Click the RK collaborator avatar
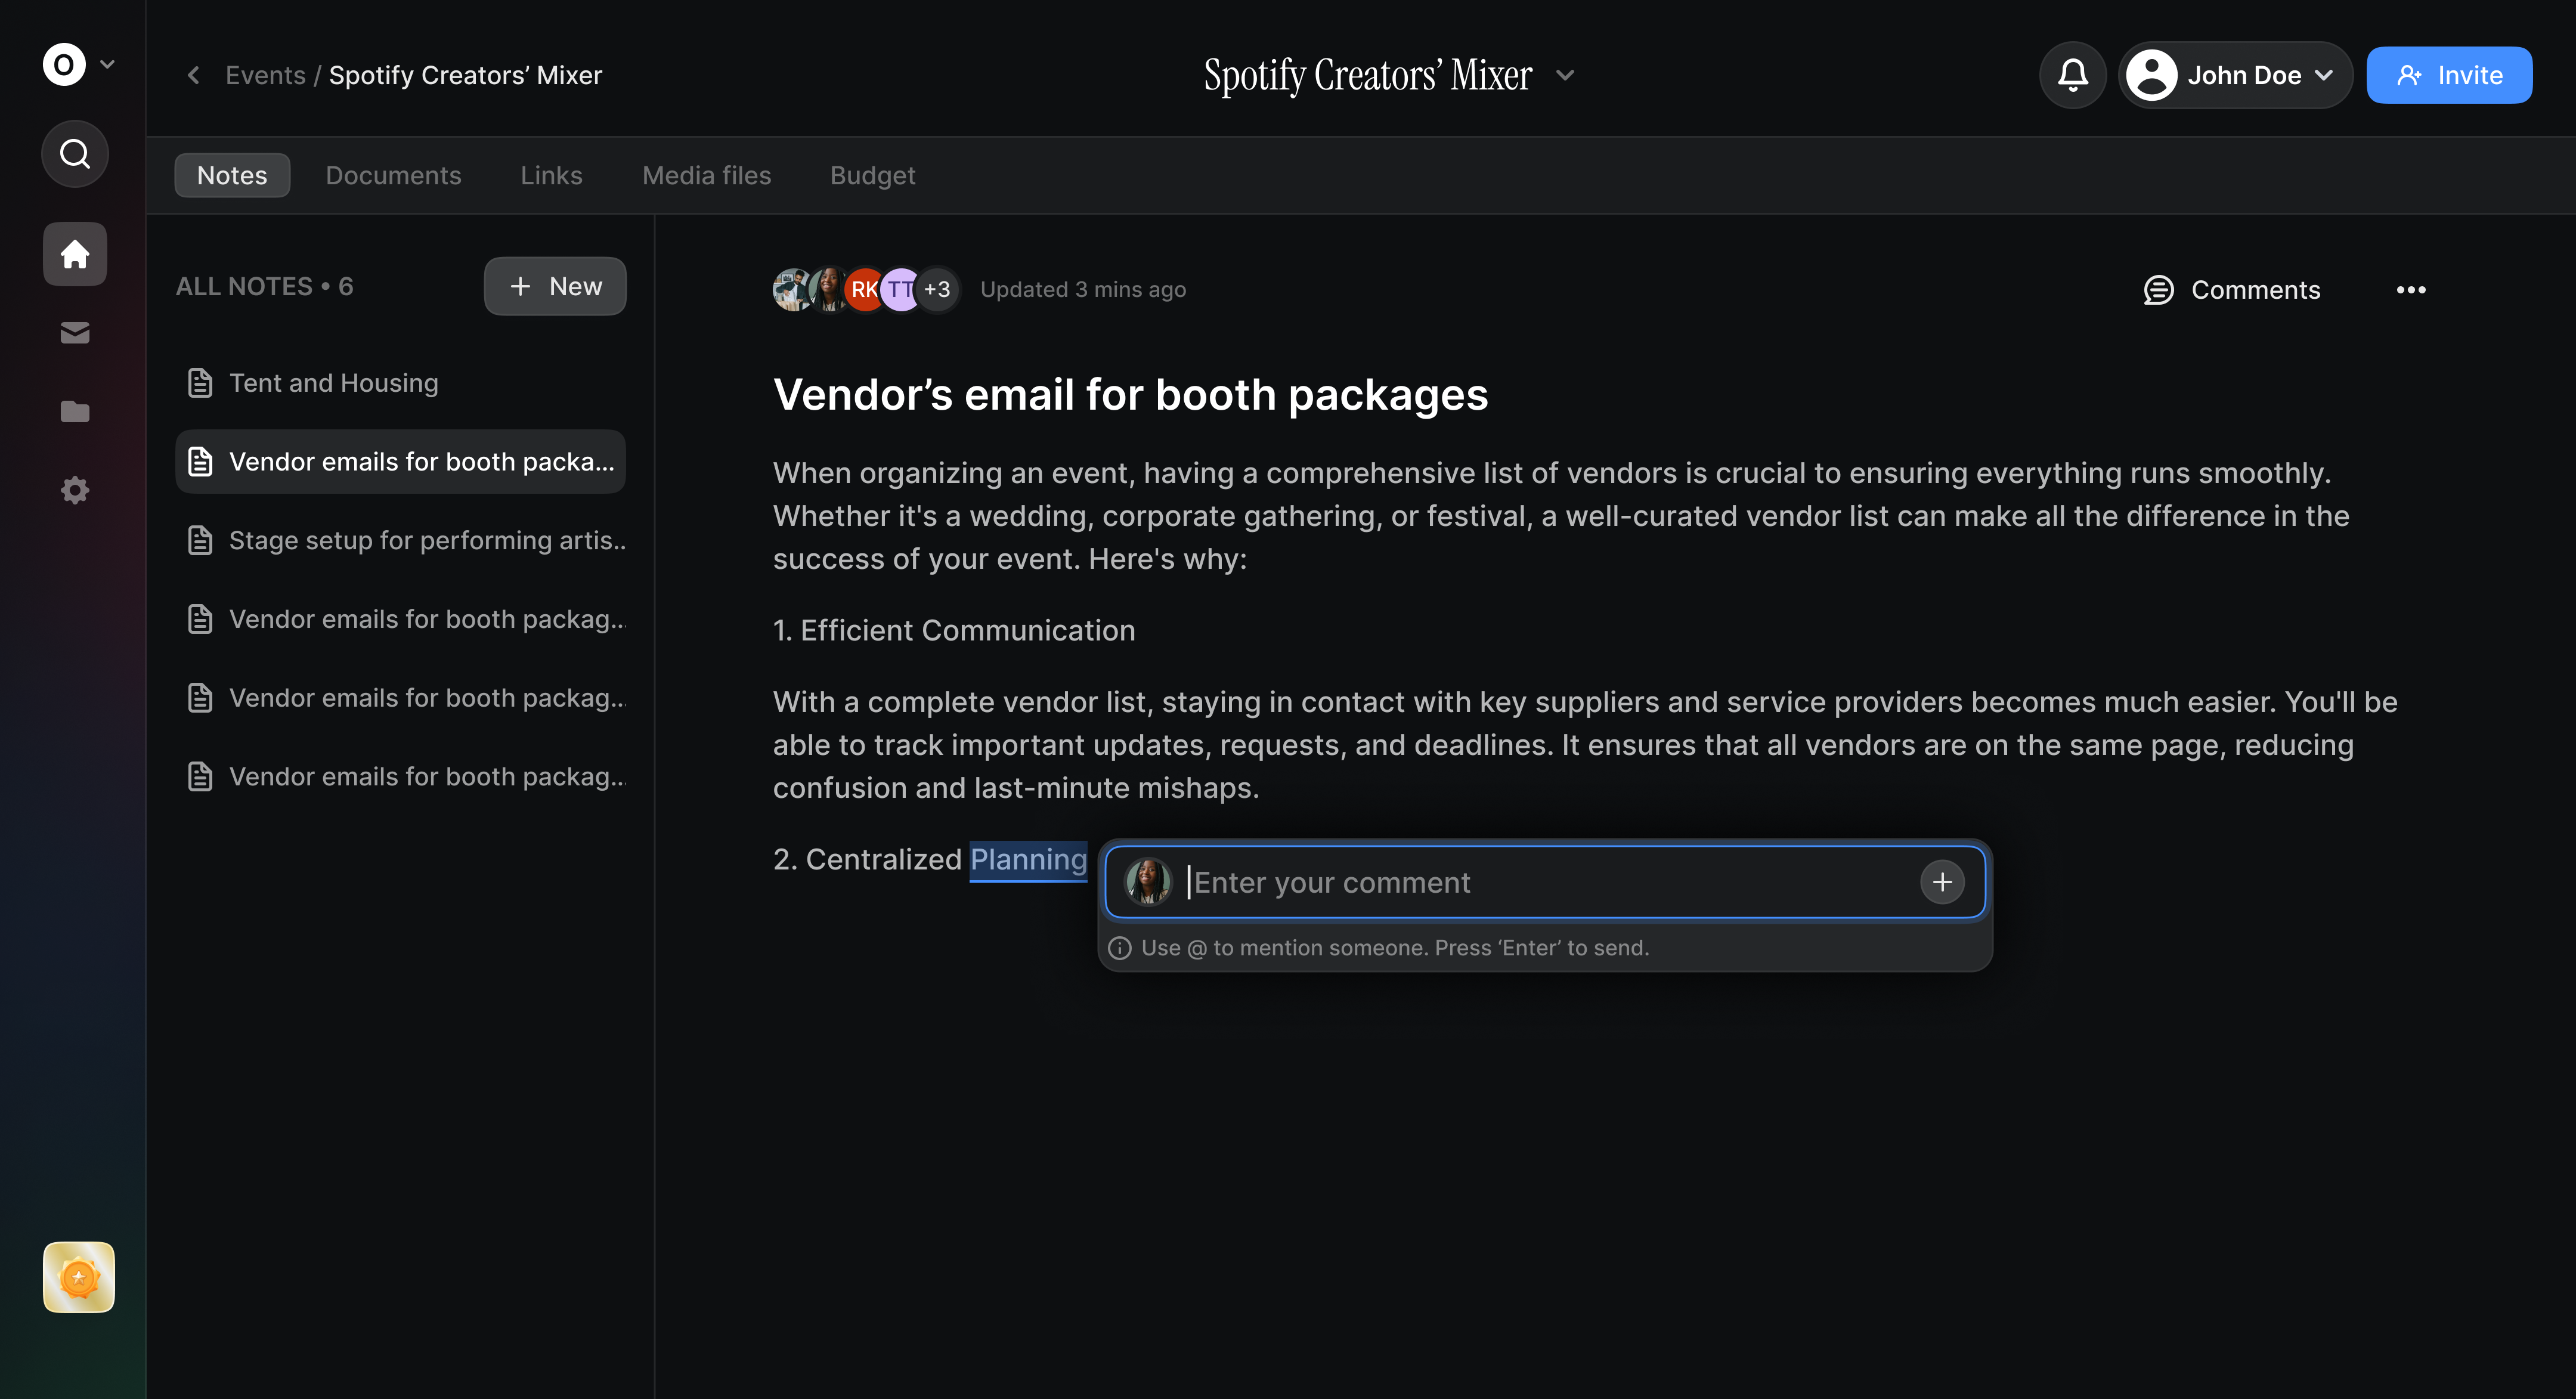This screenshot has width=2576, height=1399. pos(865,290)
